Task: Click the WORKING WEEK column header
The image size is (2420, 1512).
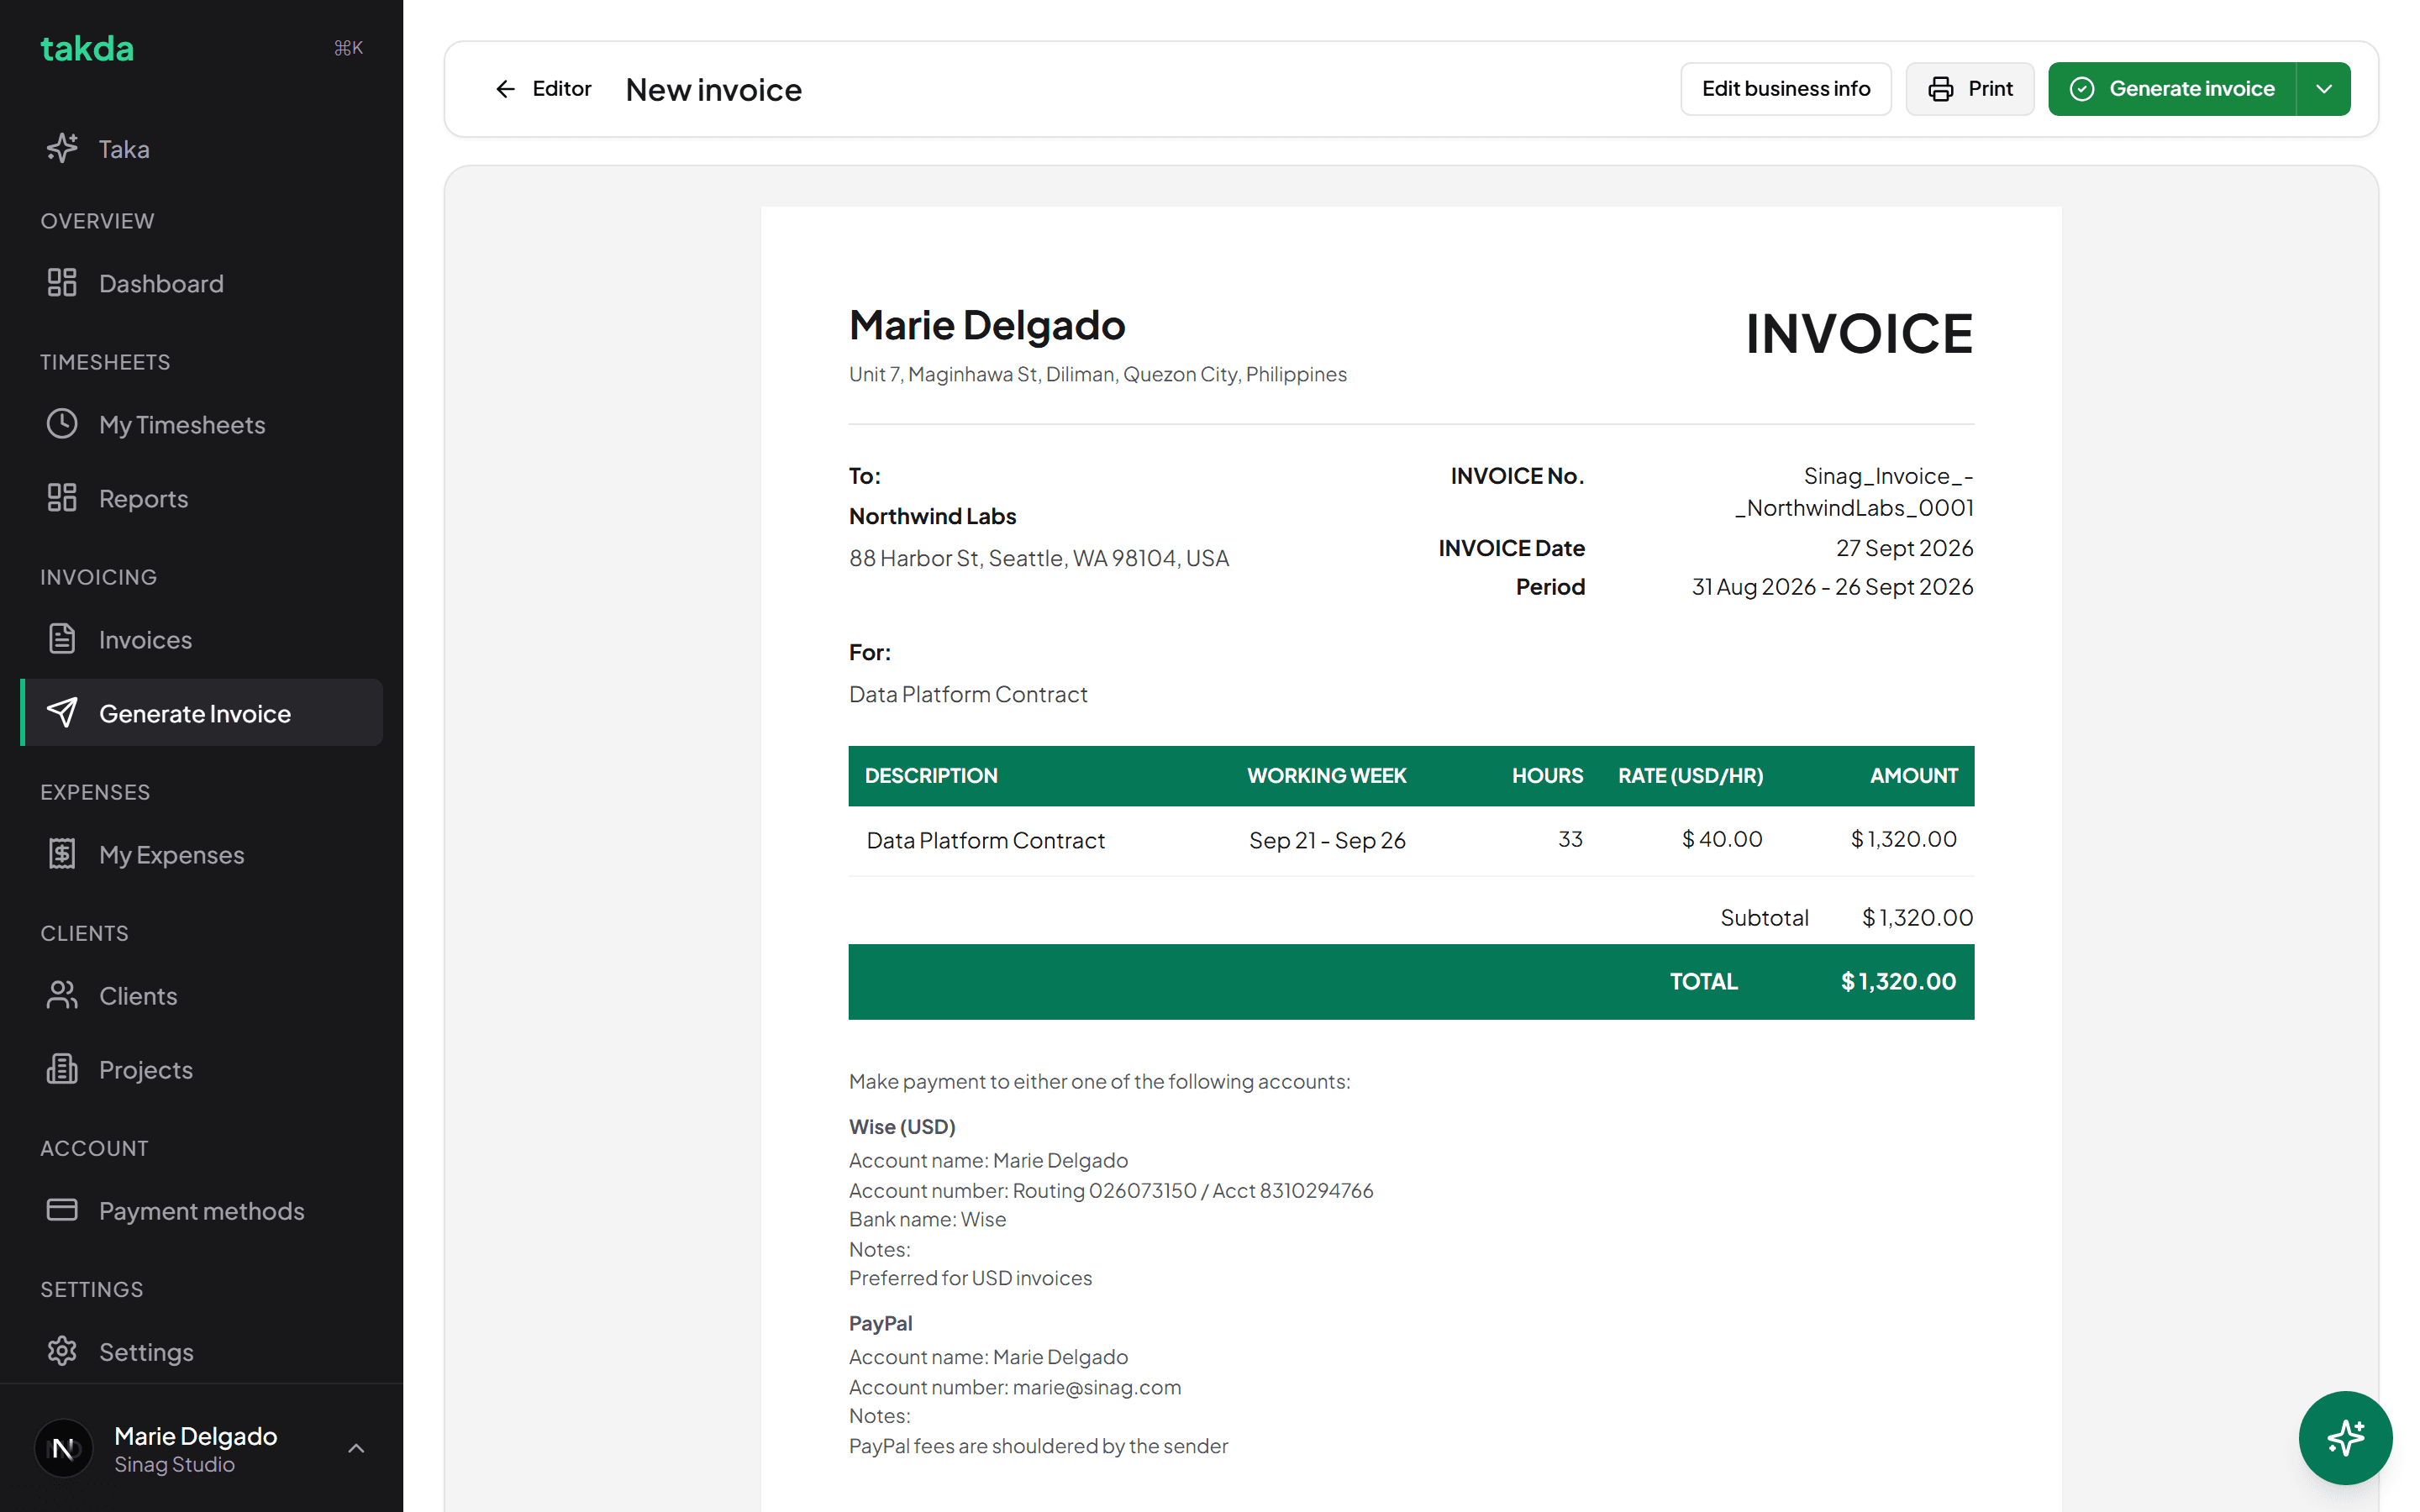Action: coord(1327,776)
